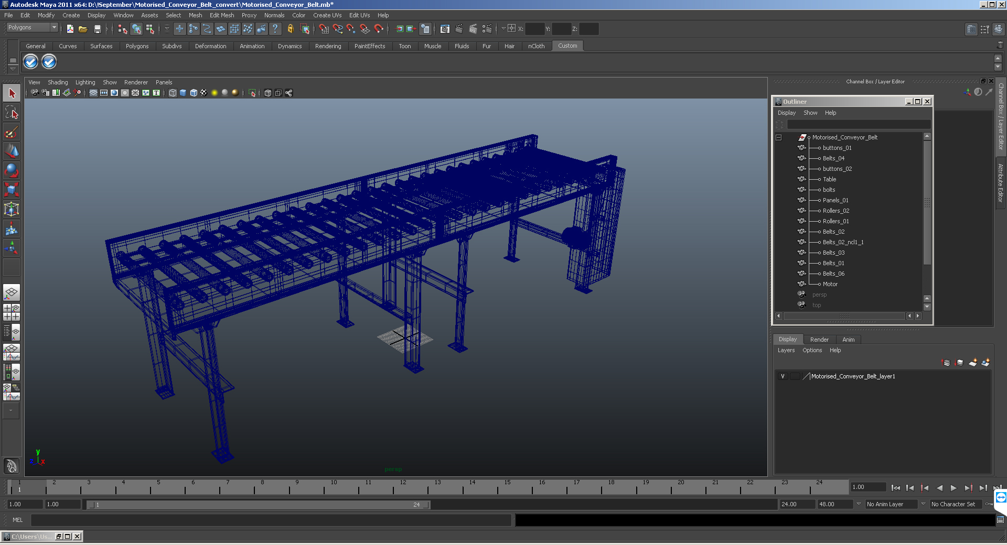This screenshot has height=545, width=1007.
Task: Click the time range slider bar
Action: [259, 505]
